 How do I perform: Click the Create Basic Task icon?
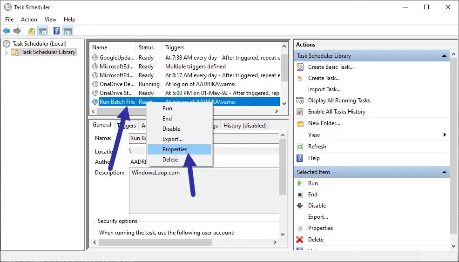[x=300, y=67]
